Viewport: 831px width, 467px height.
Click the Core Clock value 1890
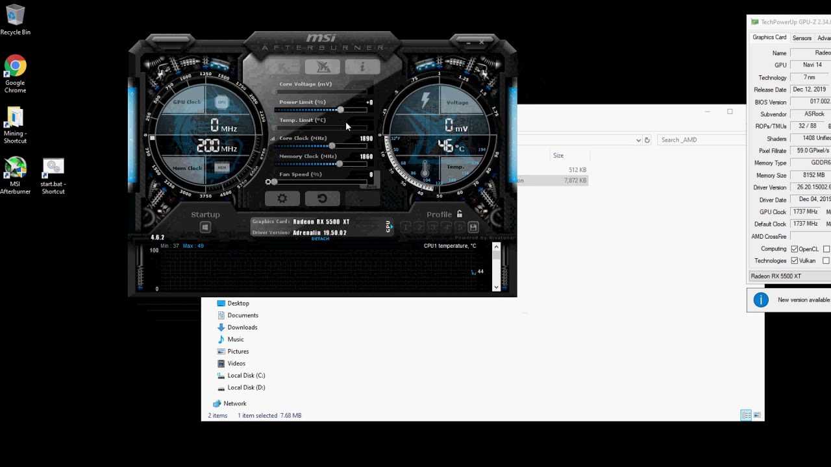(x=366, y=138)
